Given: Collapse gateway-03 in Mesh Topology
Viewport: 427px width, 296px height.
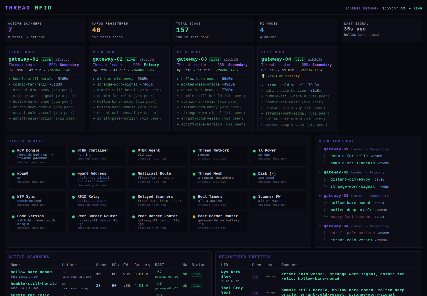Looking at the screenshot, I should tap(320, 196).
